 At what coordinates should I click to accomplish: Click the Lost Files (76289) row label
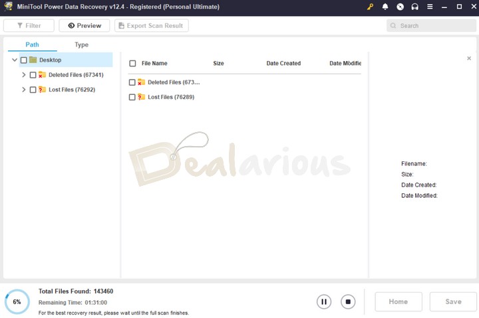[x=171, y=98]
